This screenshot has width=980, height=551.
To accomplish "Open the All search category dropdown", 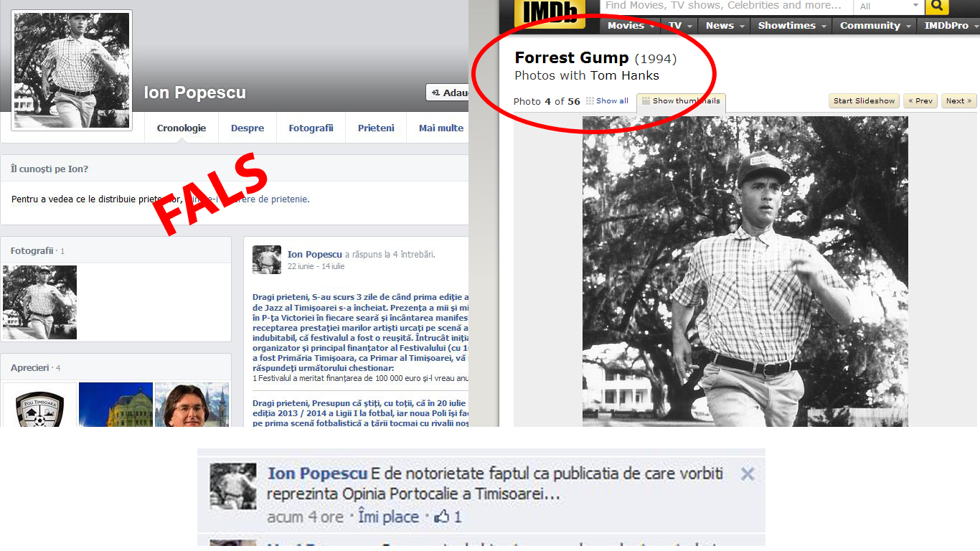I will pyautogui.click(x=888, y=6).
